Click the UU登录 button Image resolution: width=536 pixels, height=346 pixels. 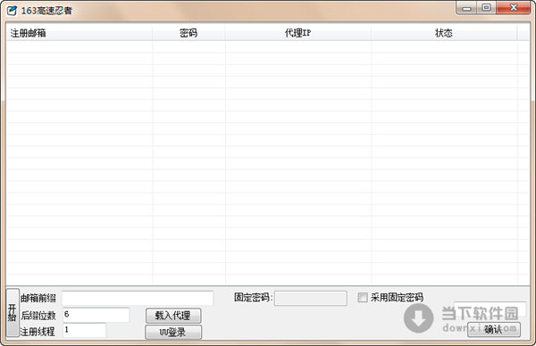coord(173,332)
